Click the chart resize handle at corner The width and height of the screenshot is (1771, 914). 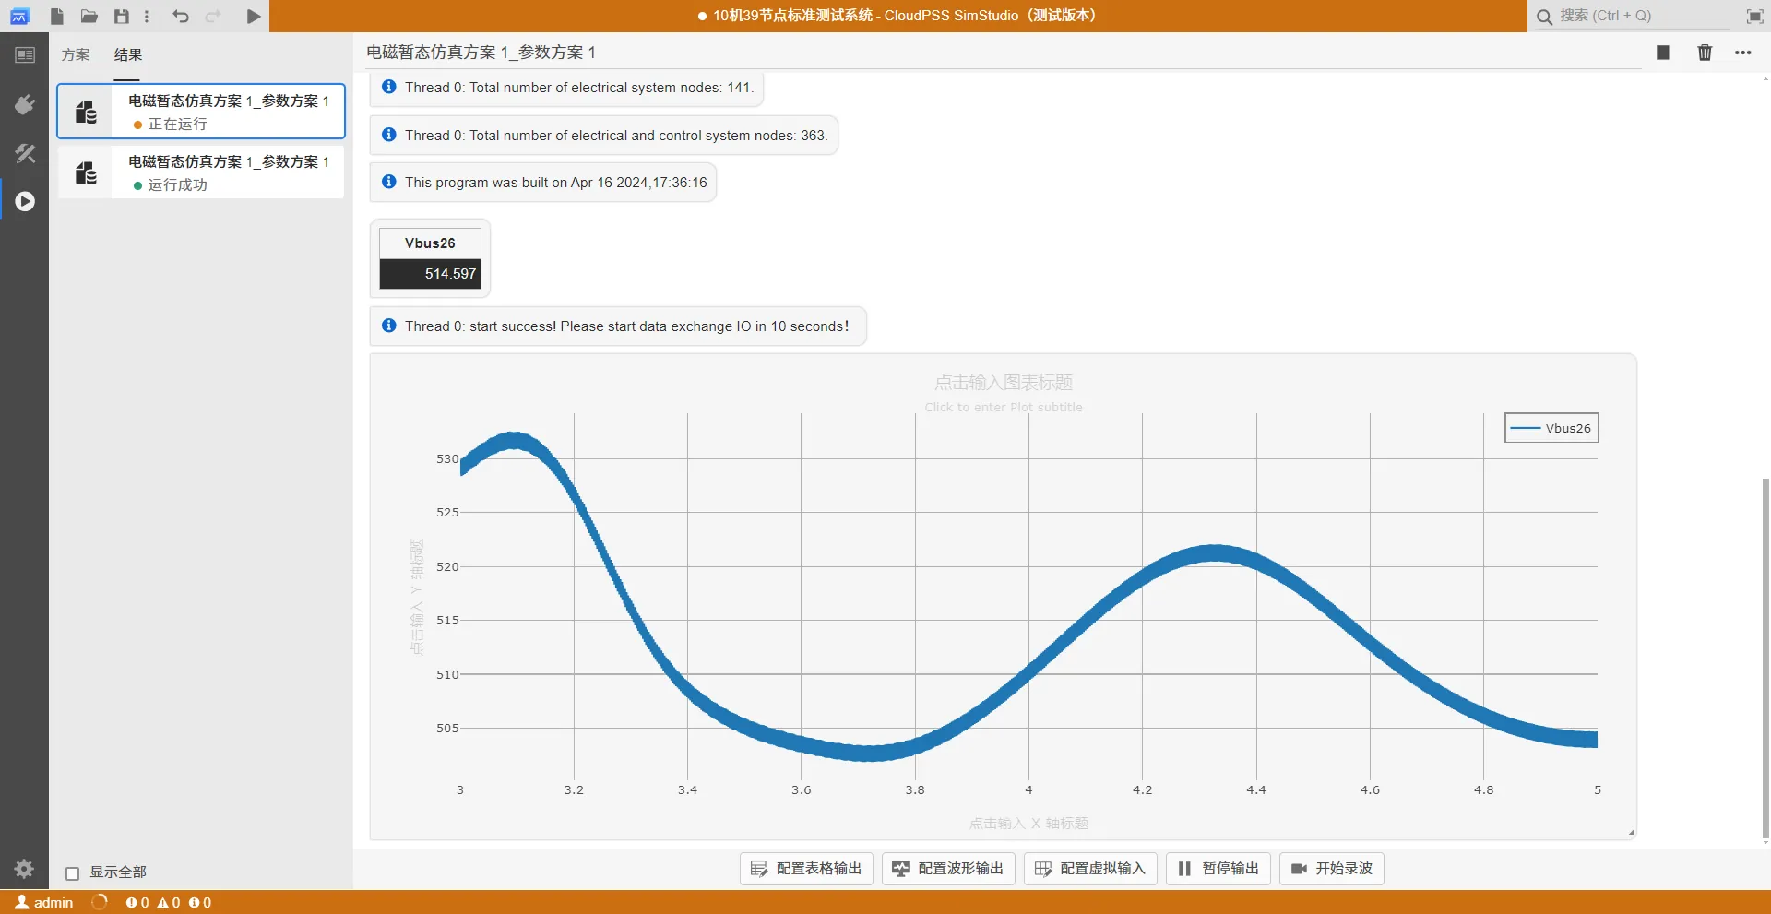click(1631, 832)
